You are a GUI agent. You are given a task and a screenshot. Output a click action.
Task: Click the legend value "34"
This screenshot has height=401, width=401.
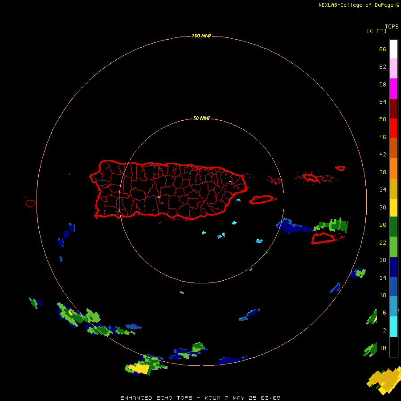tap(383, 190)
